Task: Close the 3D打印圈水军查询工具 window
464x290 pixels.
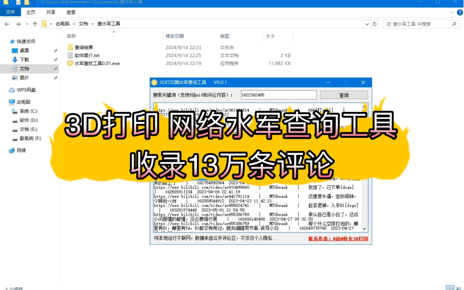Action: click(x=363, y=82)
